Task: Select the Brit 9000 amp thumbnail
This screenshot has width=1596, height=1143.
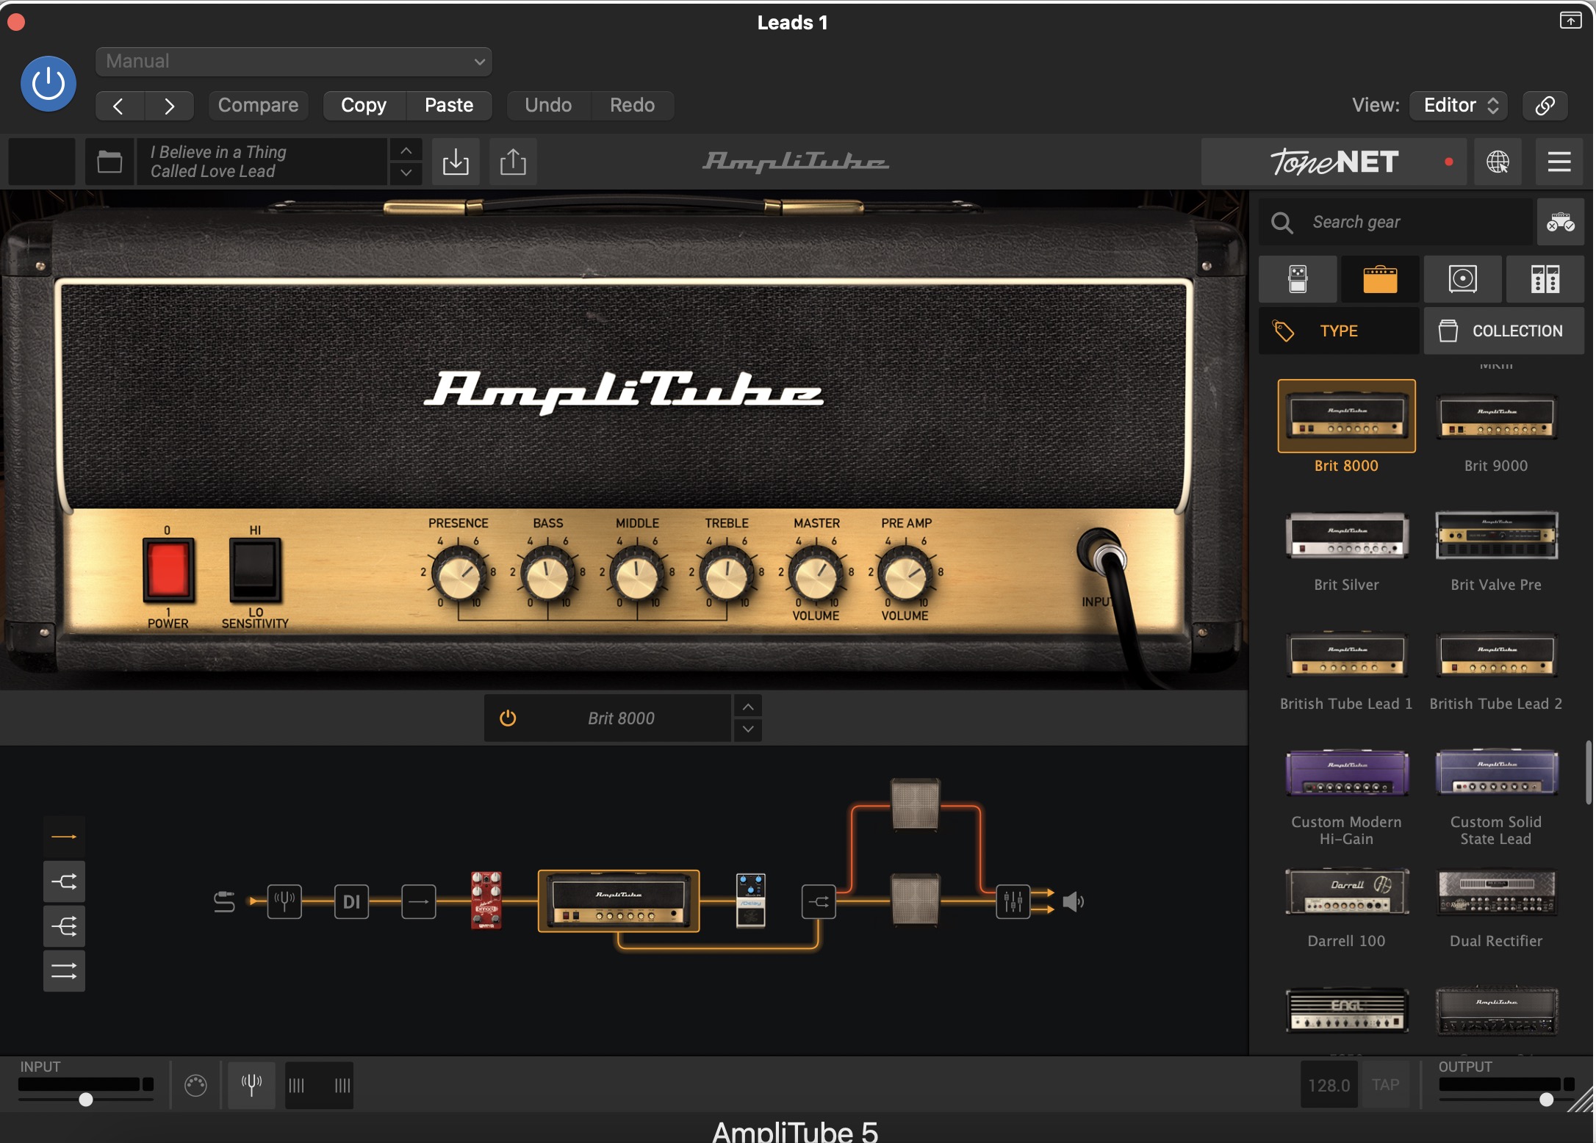Action: click(1496, 417)
